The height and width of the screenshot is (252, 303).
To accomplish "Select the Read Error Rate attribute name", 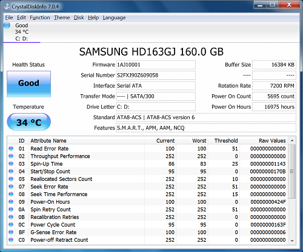I will (50, 149).
